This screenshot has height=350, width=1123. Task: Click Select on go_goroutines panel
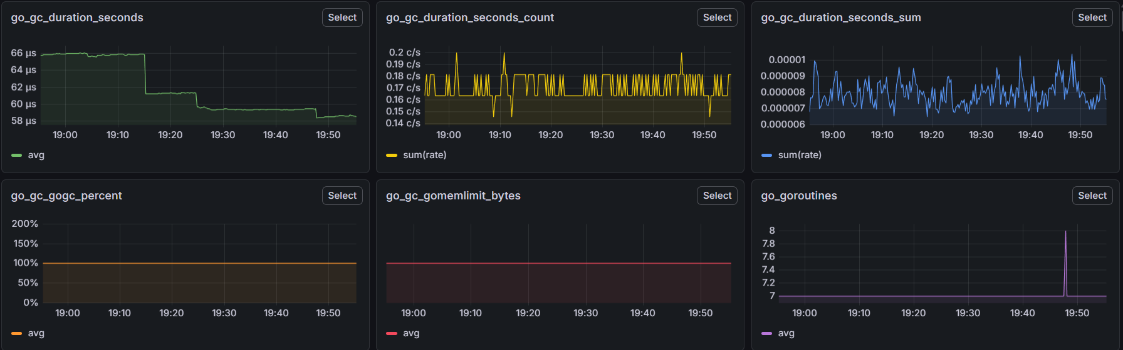[1092, 196]
